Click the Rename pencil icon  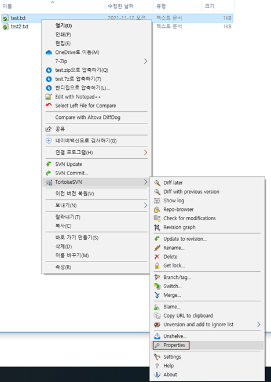pyautogui.click(x=157, y=248)
